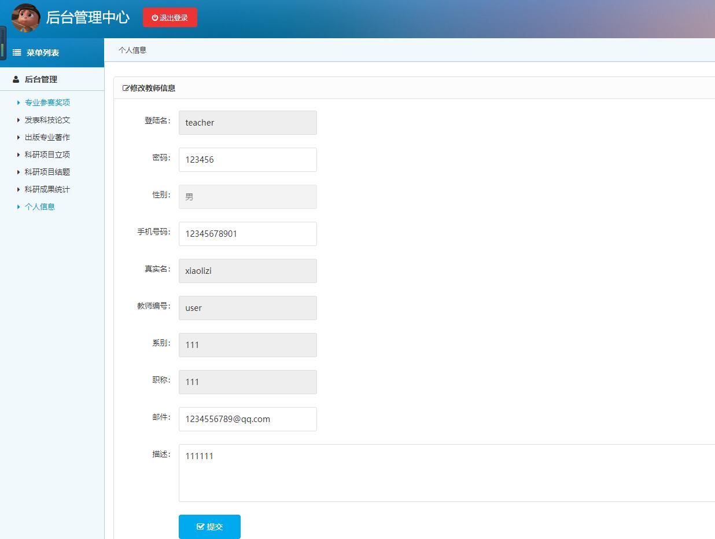Select 个人信息 in sidebar
The width and height of the screenshot is (715, 539).
point(40,207)
